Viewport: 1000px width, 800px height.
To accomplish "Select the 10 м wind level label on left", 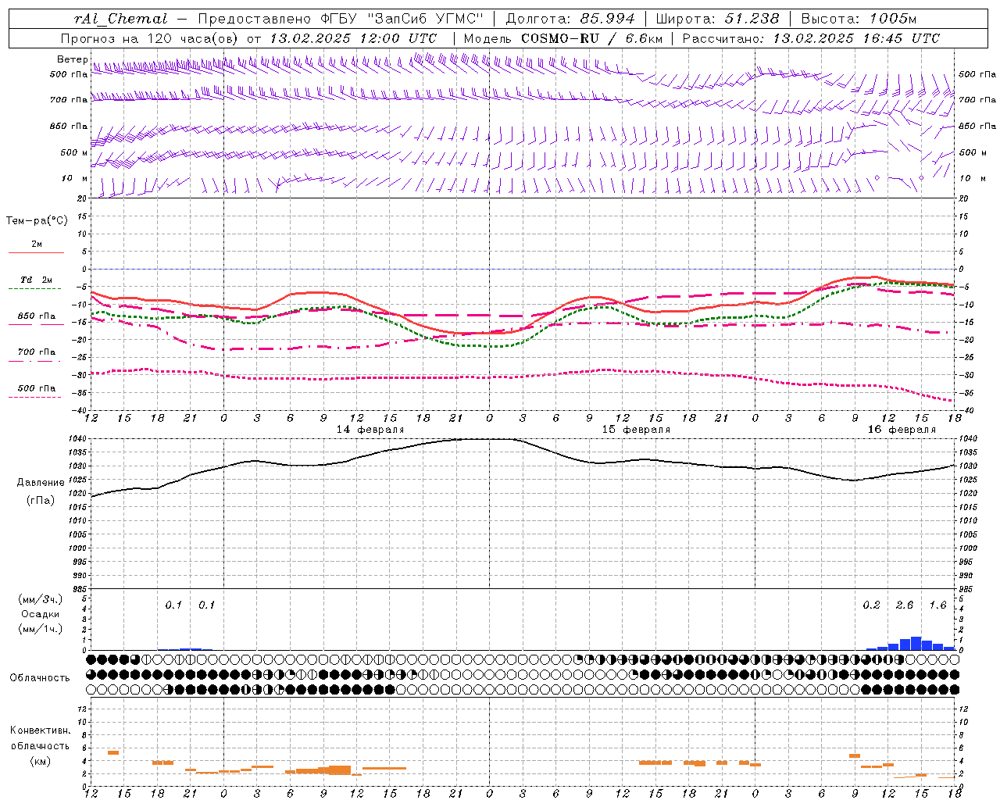I will tap(75, 178).
